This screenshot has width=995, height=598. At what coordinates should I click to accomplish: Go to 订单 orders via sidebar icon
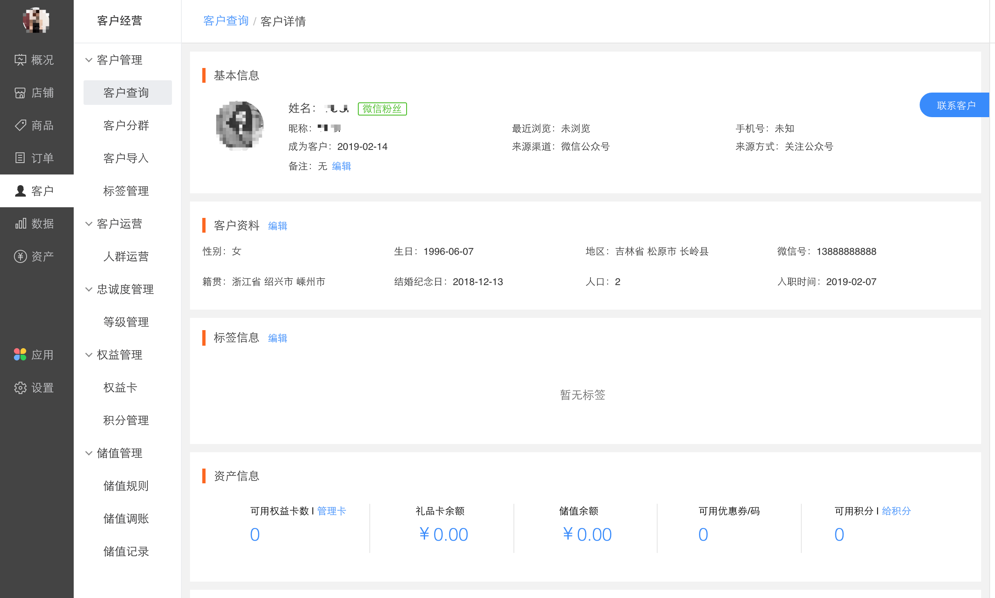click(x=37, y=158)
